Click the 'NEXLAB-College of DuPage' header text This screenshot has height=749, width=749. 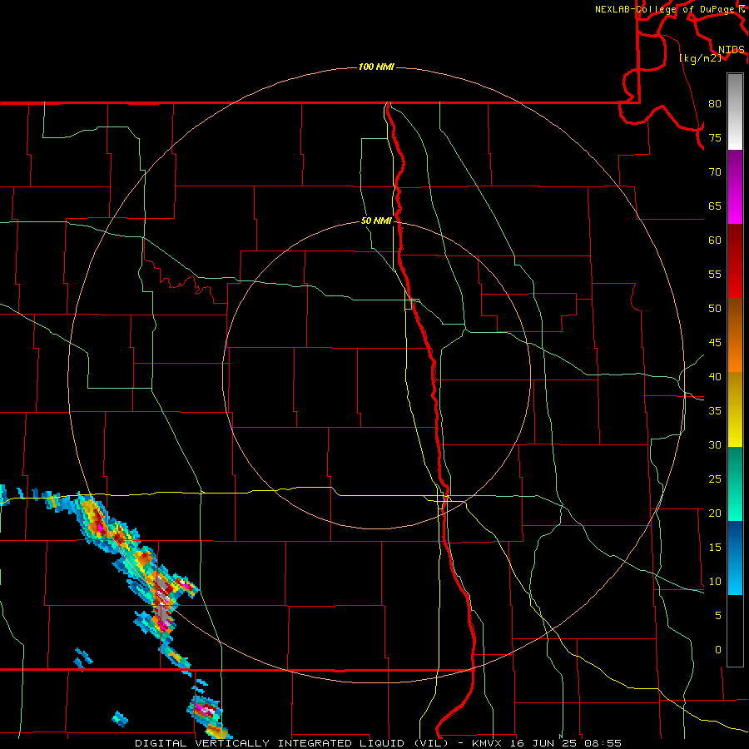tap(666, 9)
